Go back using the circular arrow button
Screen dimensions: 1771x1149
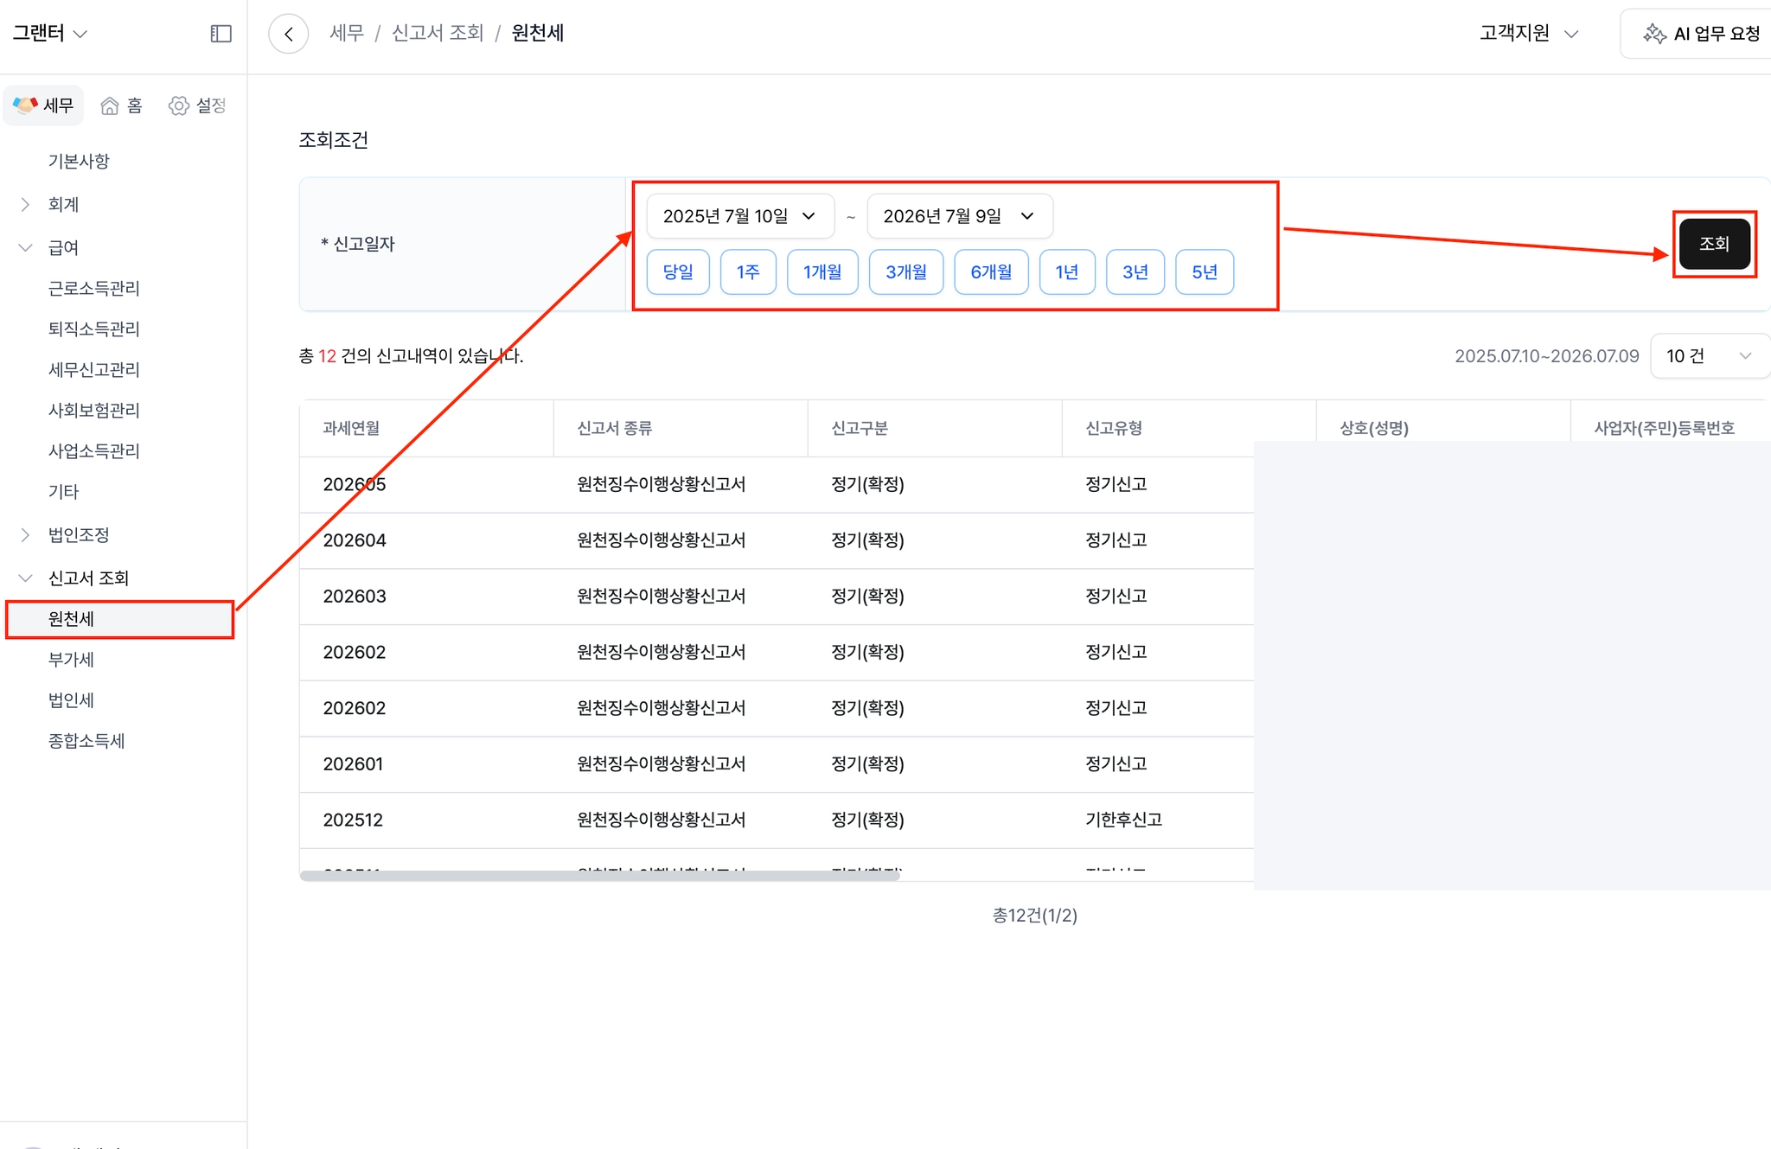(289, 34)
